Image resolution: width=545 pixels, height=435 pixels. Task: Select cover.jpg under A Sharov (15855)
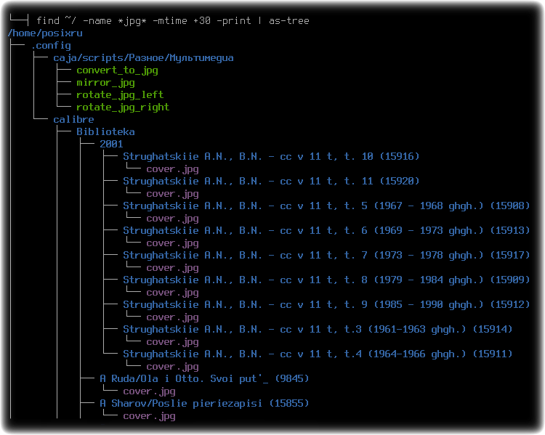[149, 416]
